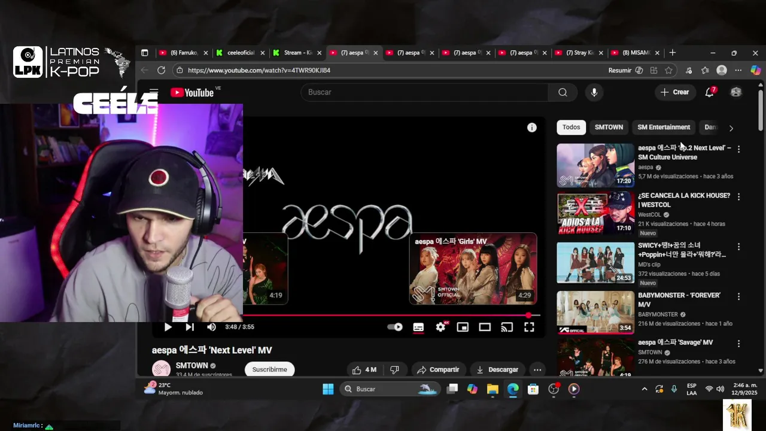This screenshot has height=431, width=766.
Task: Open options for BABYMONSTER FOREVER video
Action: 738,297
